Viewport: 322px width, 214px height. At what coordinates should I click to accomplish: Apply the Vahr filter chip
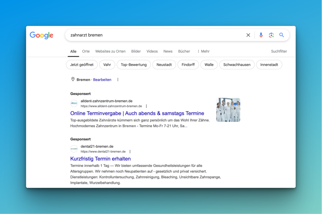point(107,65)
